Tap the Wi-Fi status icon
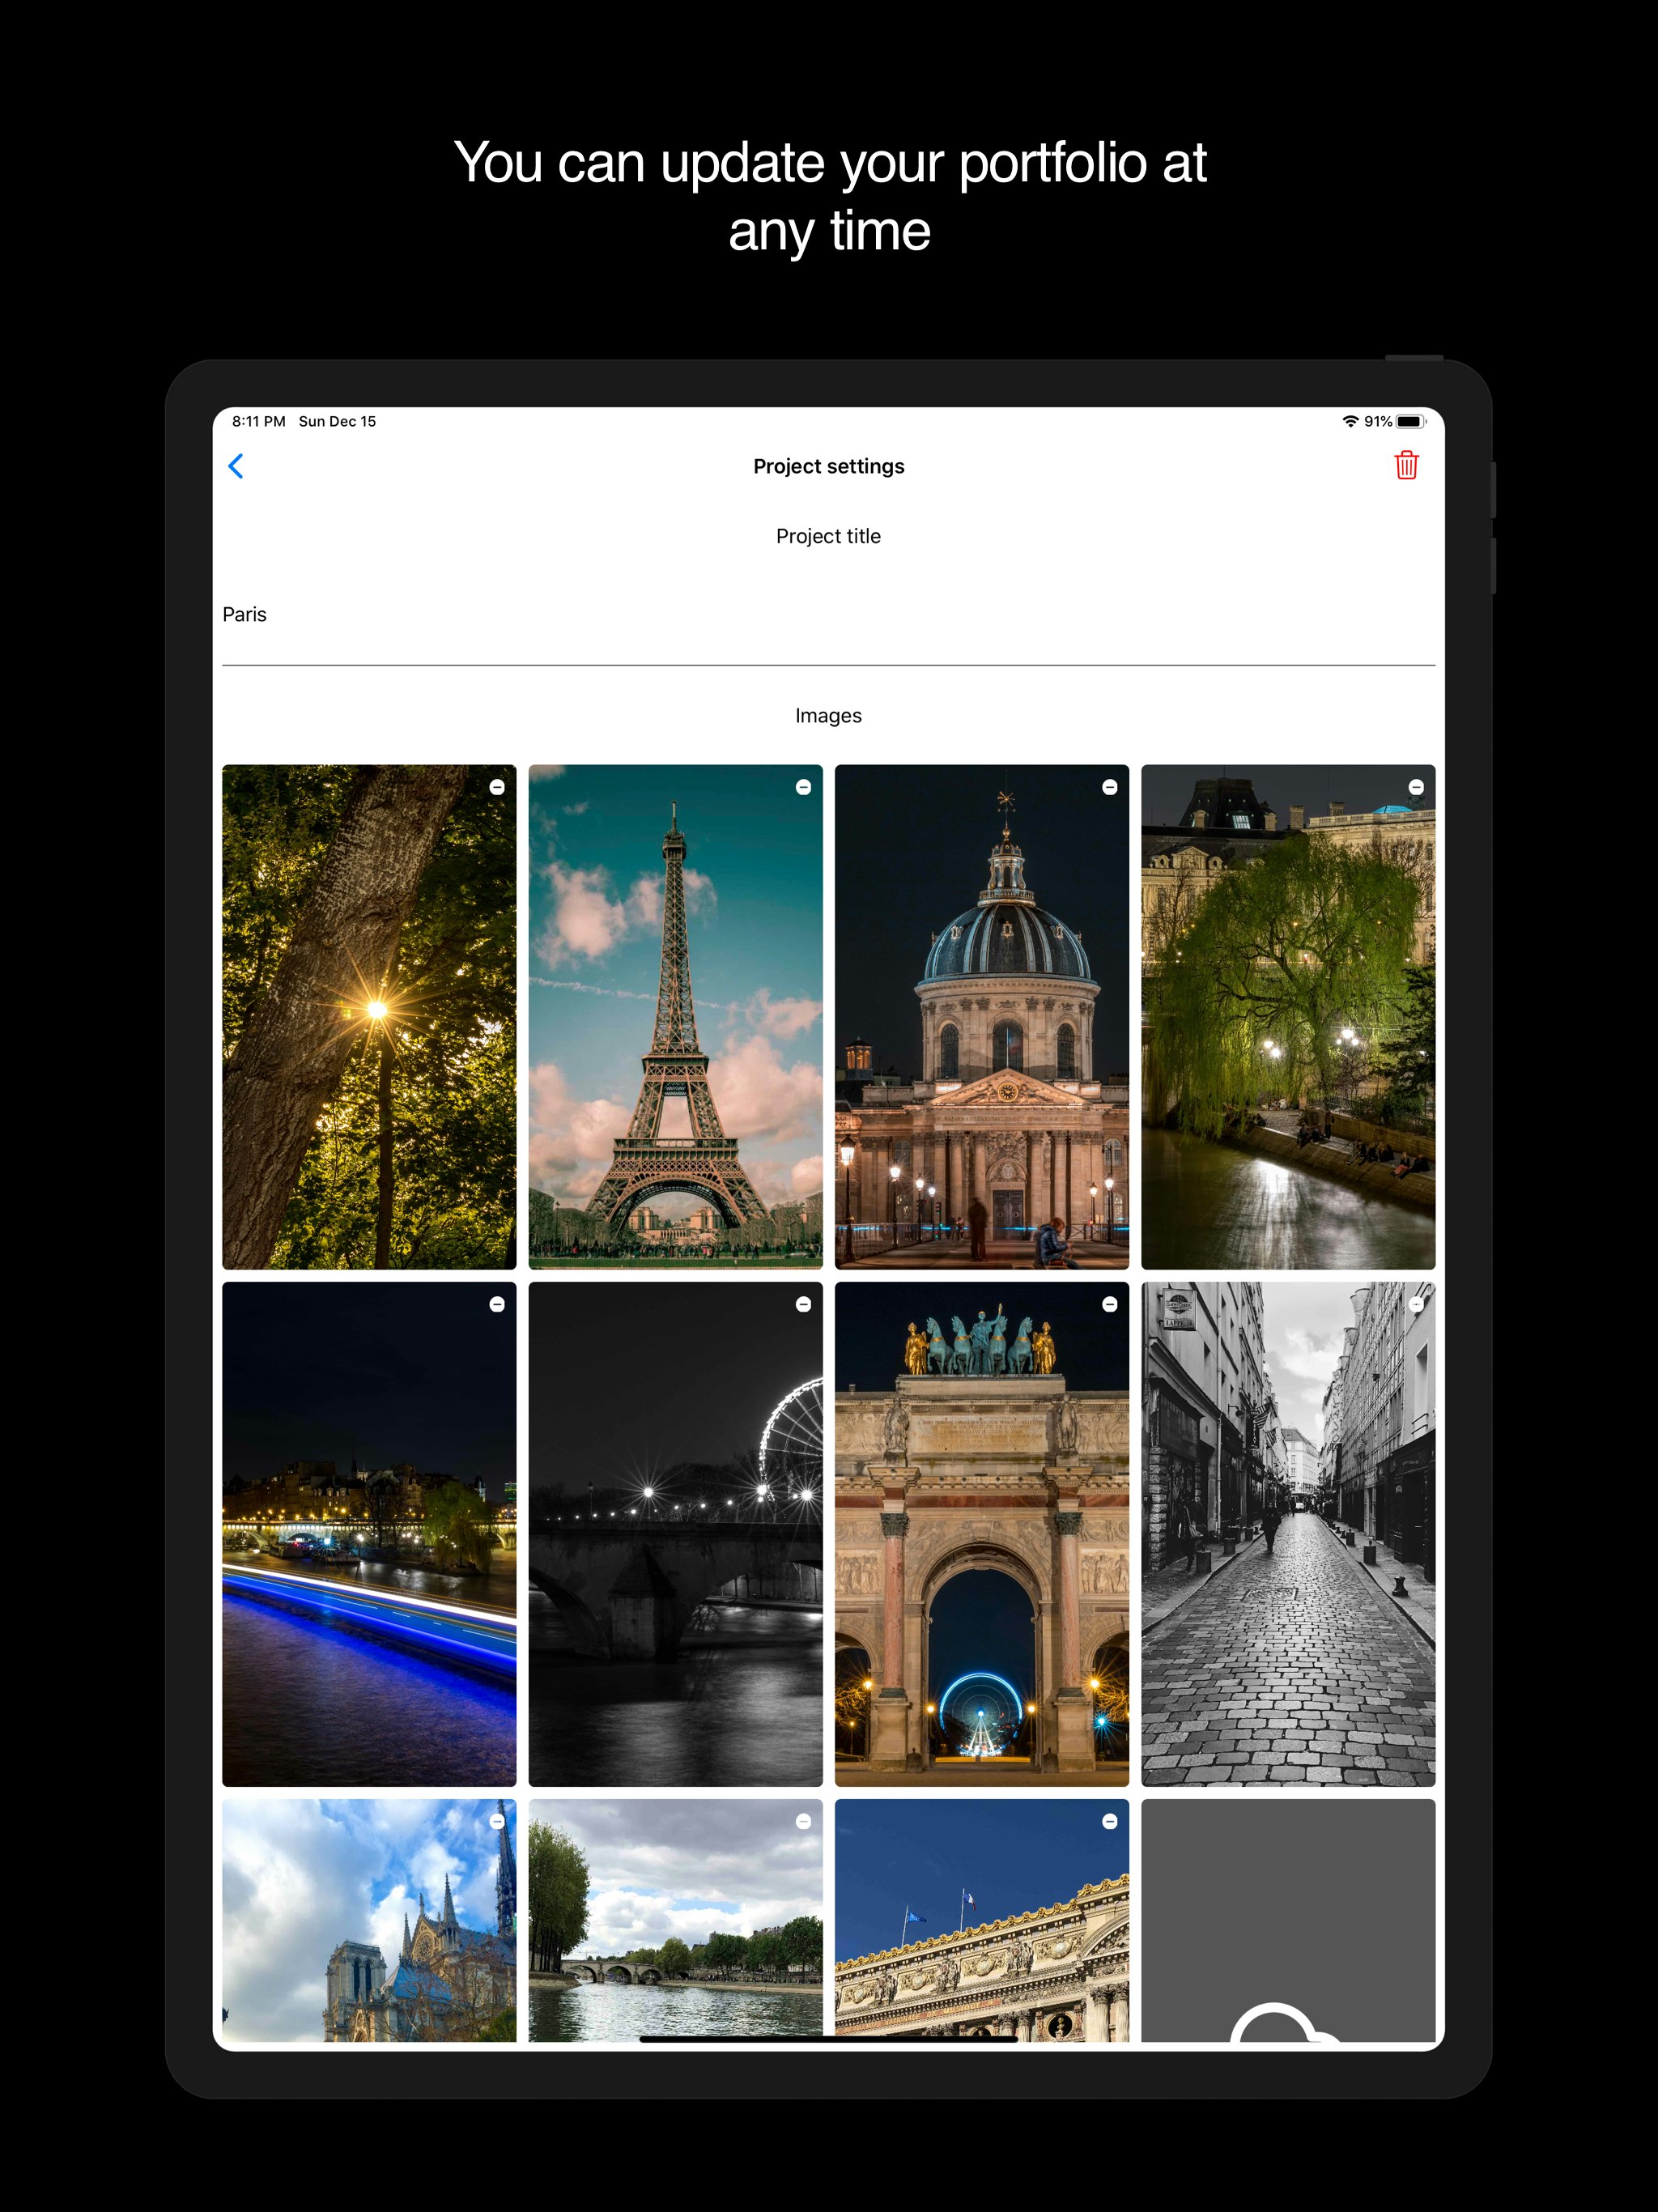 coord(1350,421)
